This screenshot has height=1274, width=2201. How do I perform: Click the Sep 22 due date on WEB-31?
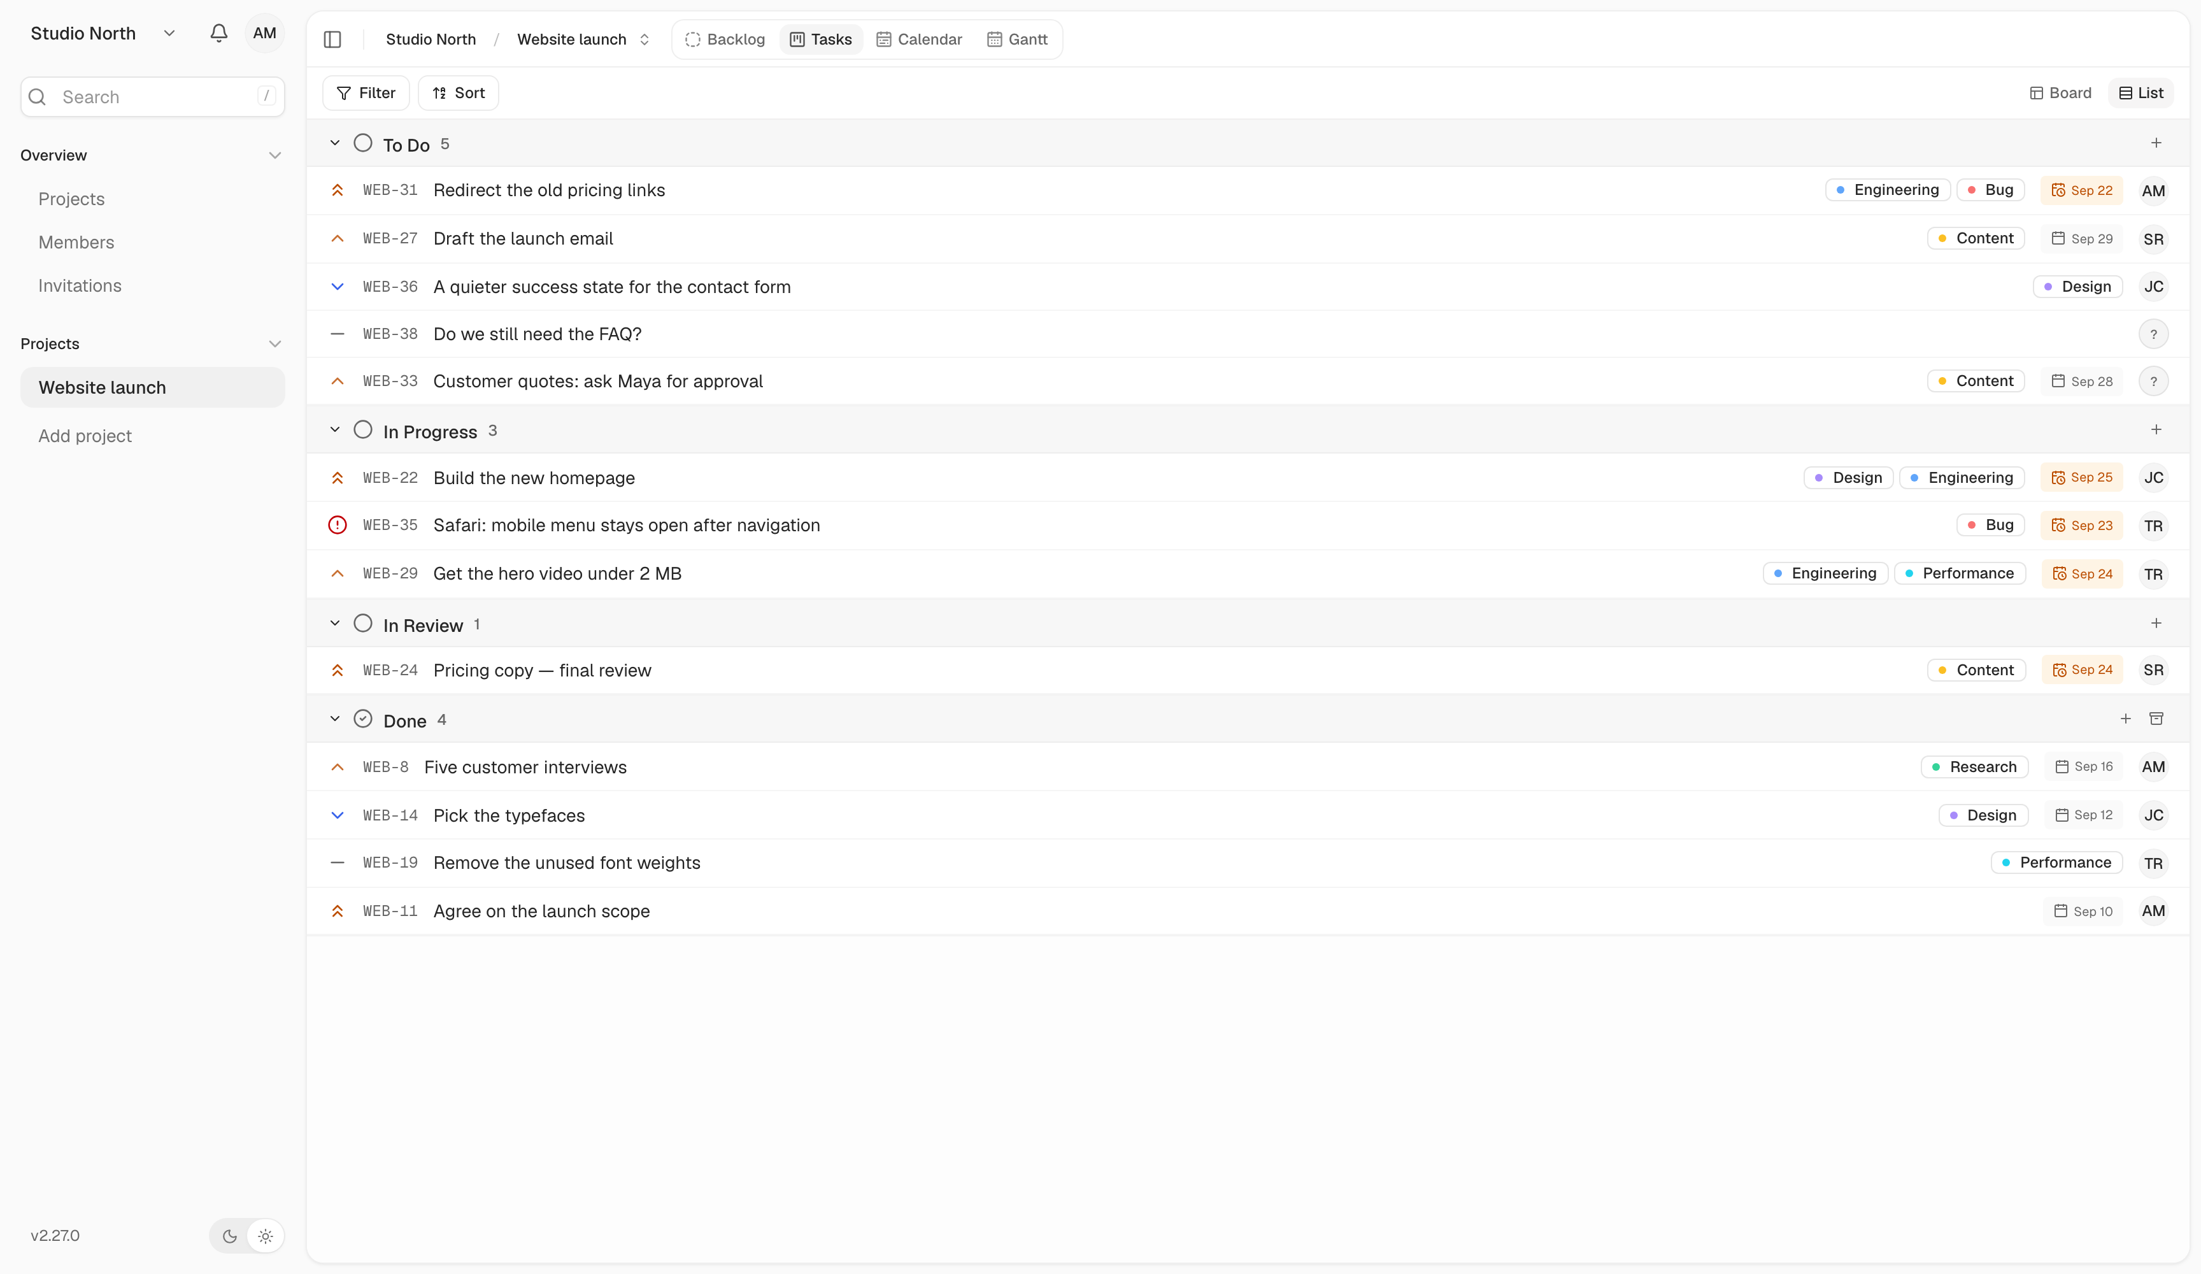click(x=2081, y=190)
